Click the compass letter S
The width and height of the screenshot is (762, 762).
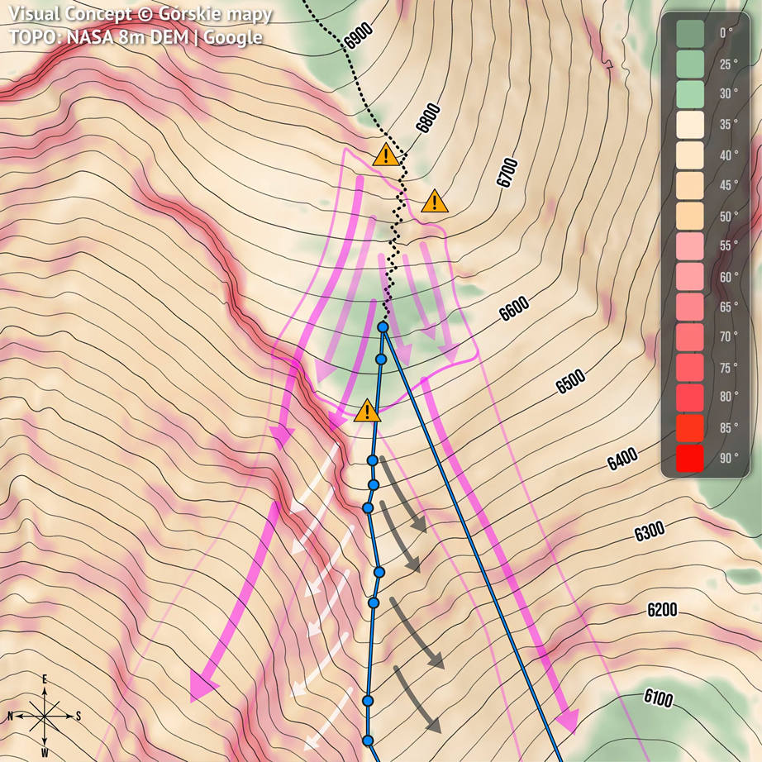[x=79, y=716]
